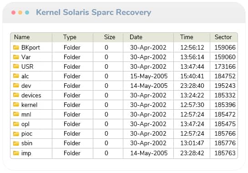The height and width of the screenshot is (173, 248).
Task: Click the kernel folder icon
Action: coord(16,105)
